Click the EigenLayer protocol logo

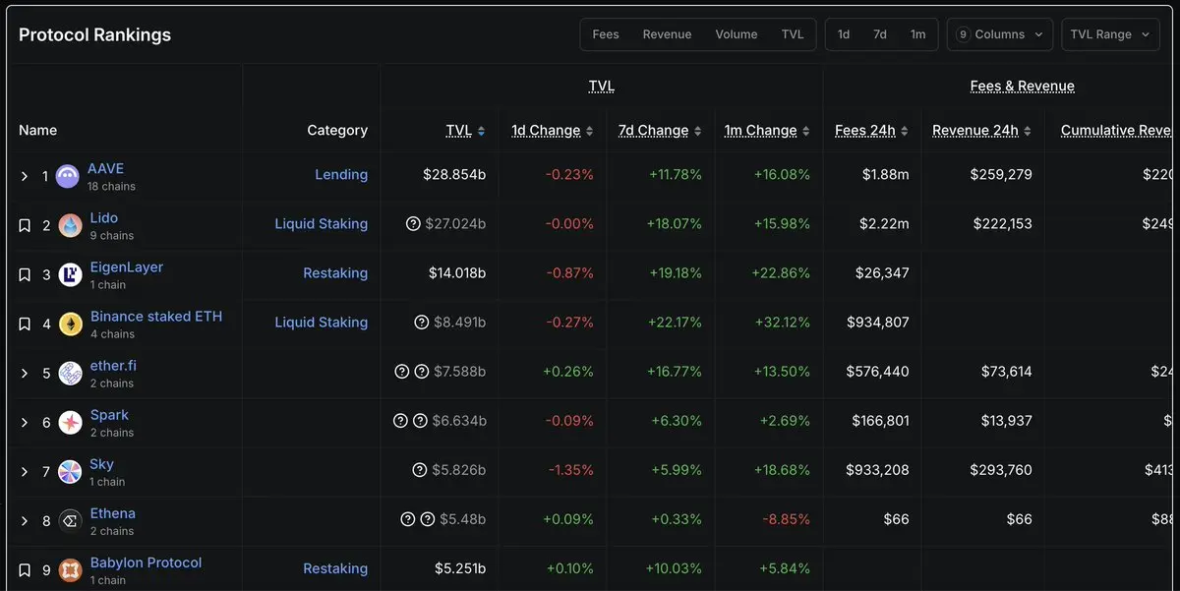click(70, 275)
